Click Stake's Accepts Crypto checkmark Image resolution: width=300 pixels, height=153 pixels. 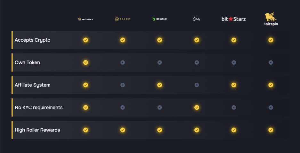[x=197, y=40]
